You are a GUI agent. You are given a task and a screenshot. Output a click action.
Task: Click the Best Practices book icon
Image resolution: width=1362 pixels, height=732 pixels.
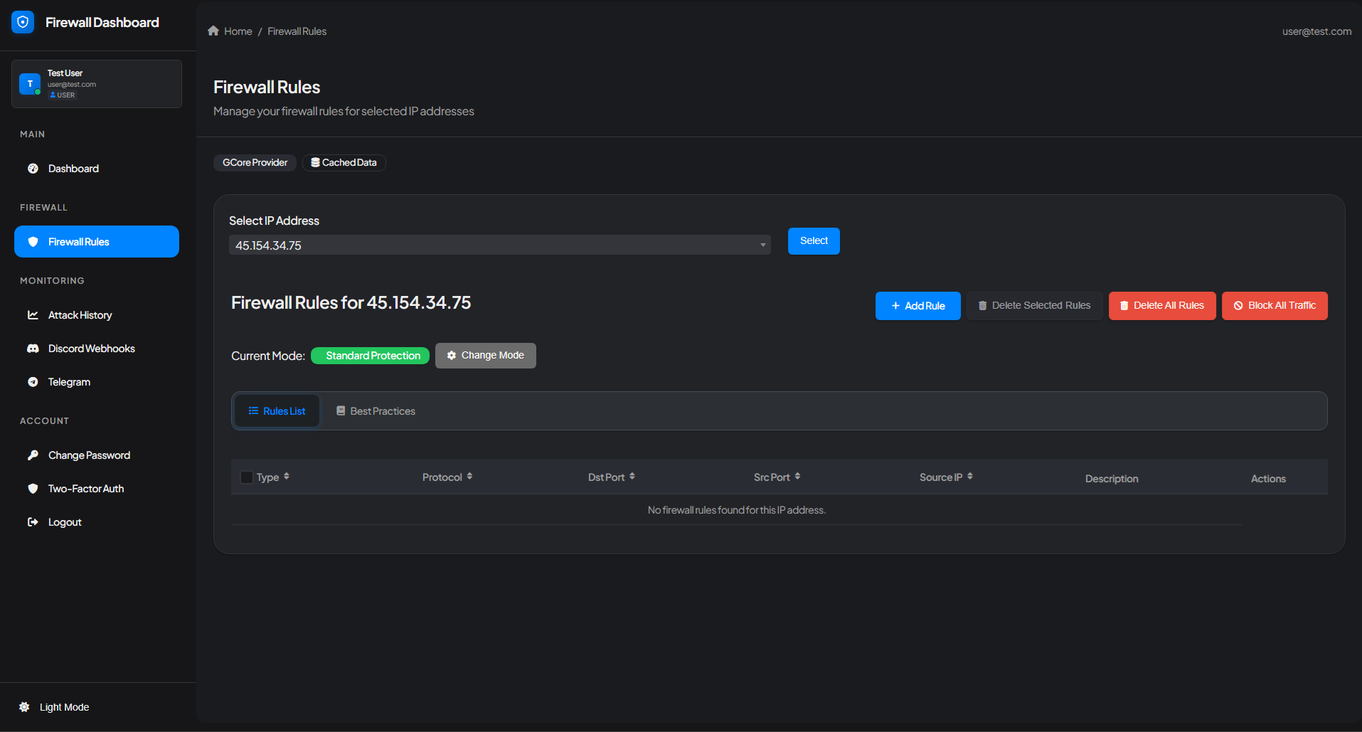click(x=341, y=410)
